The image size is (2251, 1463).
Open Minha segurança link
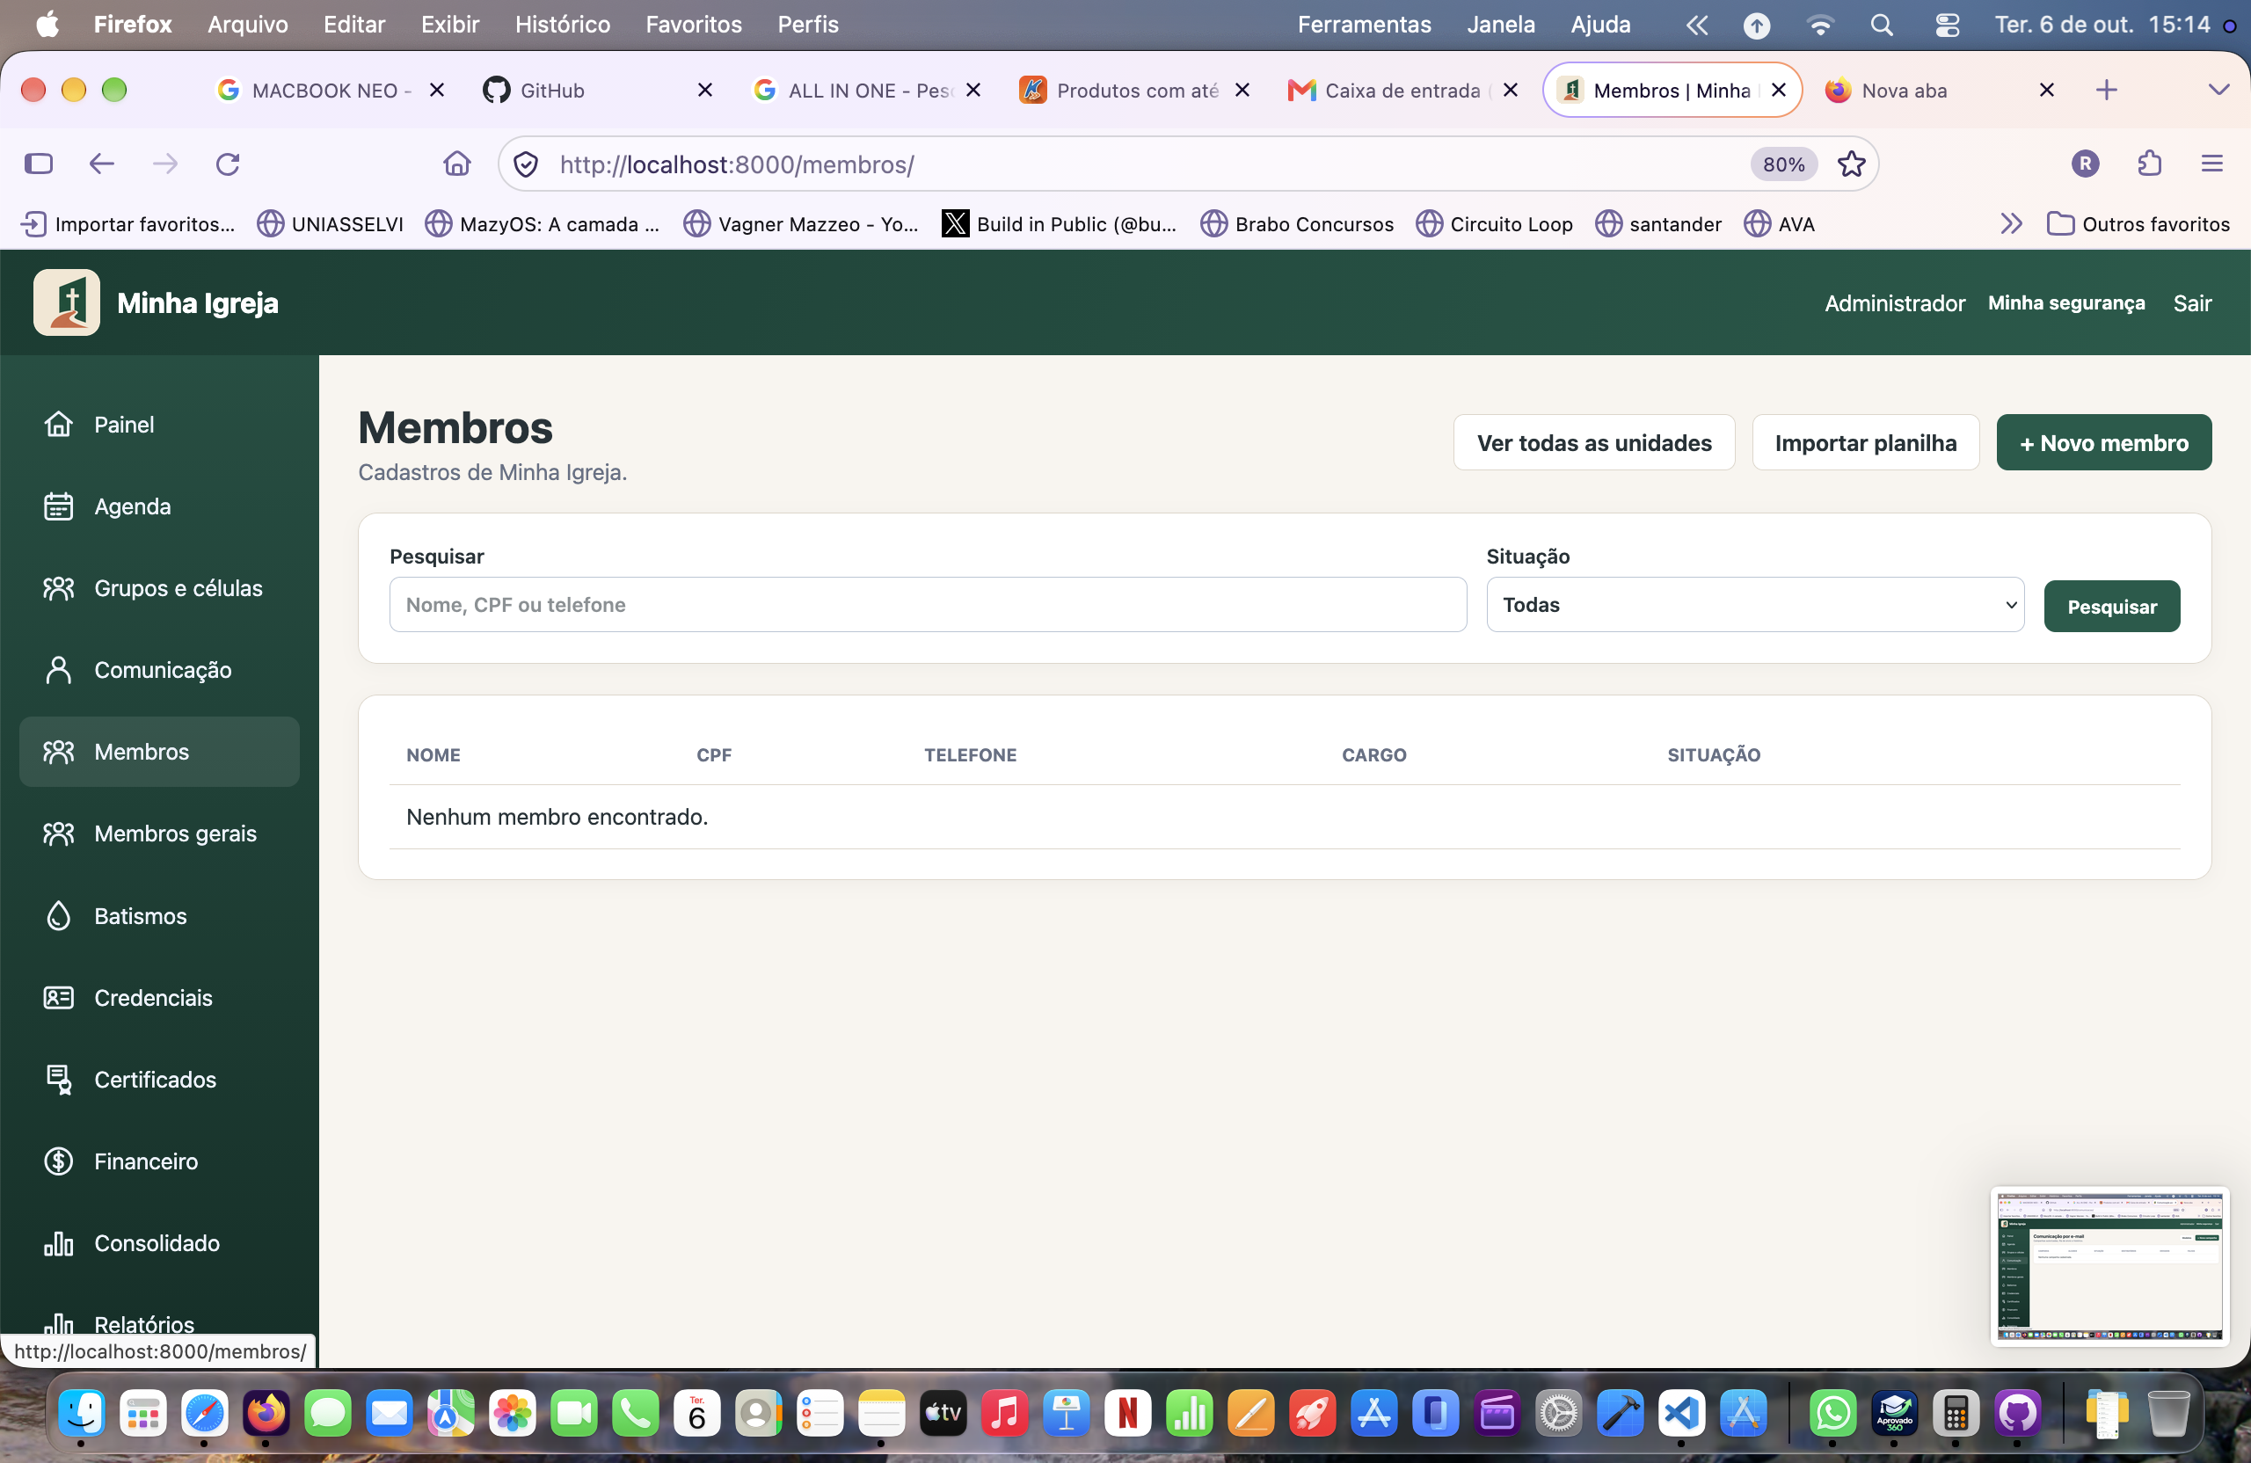(x=2065, y=302)
